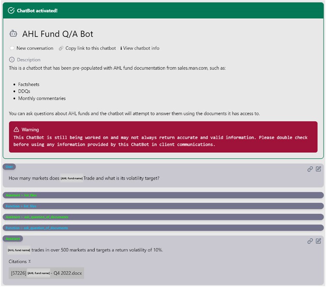Collapse the Citations section
Viewport: 326px width, 287px height.
(30, 262)
